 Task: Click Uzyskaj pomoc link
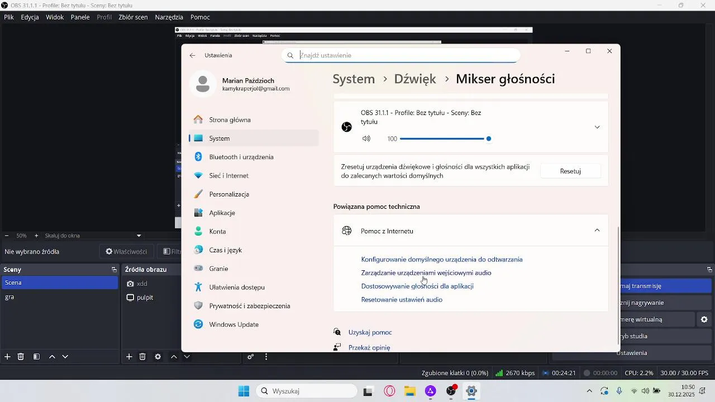pos(370,332)
